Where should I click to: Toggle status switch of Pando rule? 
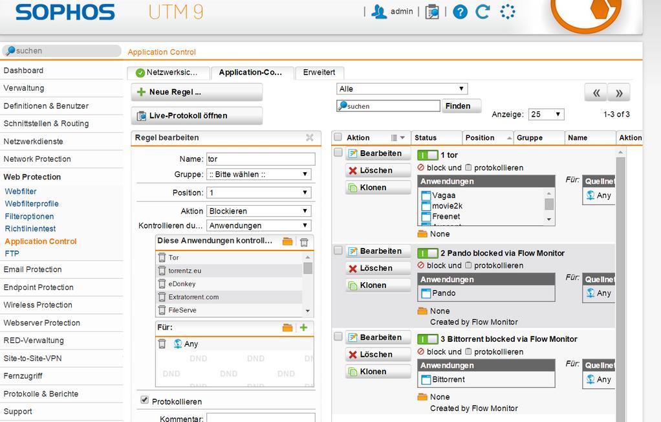428,253
